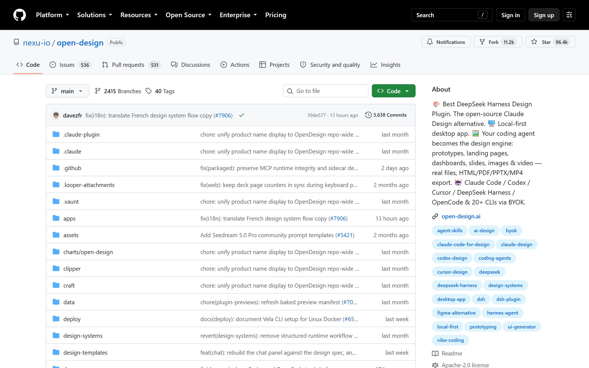Image resolution: width=589 pixels, height=368 pixels.
Task: Click the GitHub logo icon
Action: pyautogui.click(x=20, y=15)
